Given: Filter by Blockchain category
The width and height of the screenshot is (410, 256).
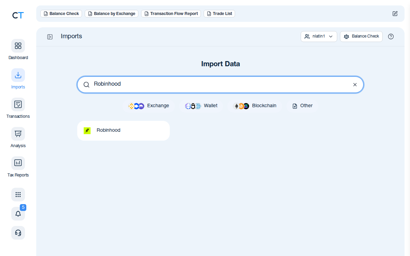Looking at the screenshot, I should click(x=255, y=106).
